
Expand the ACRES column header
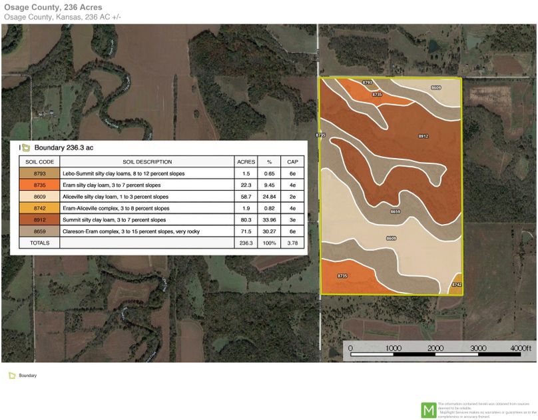click(247, 161)
